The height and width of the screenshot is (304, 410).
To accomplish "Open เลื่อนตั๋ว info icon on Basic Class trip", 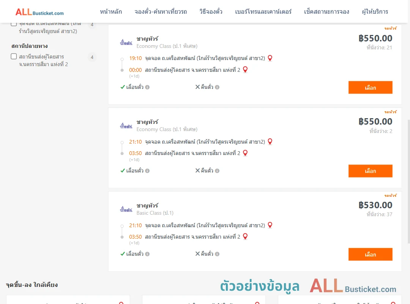I will (147, 254).
